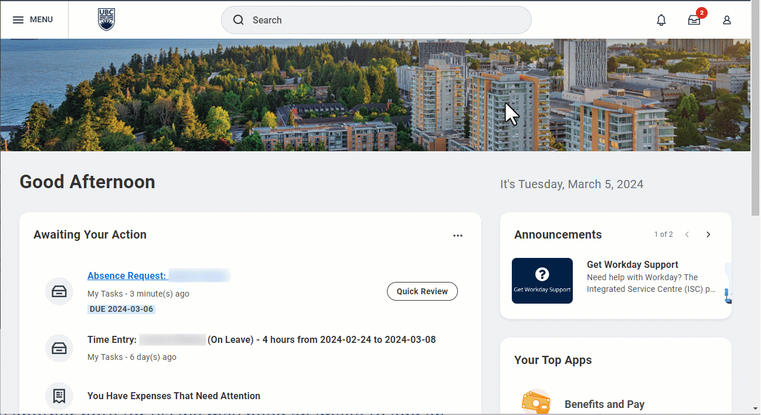
Task: Click the magnifying glass in the search bar
Action: click(238, 20)
